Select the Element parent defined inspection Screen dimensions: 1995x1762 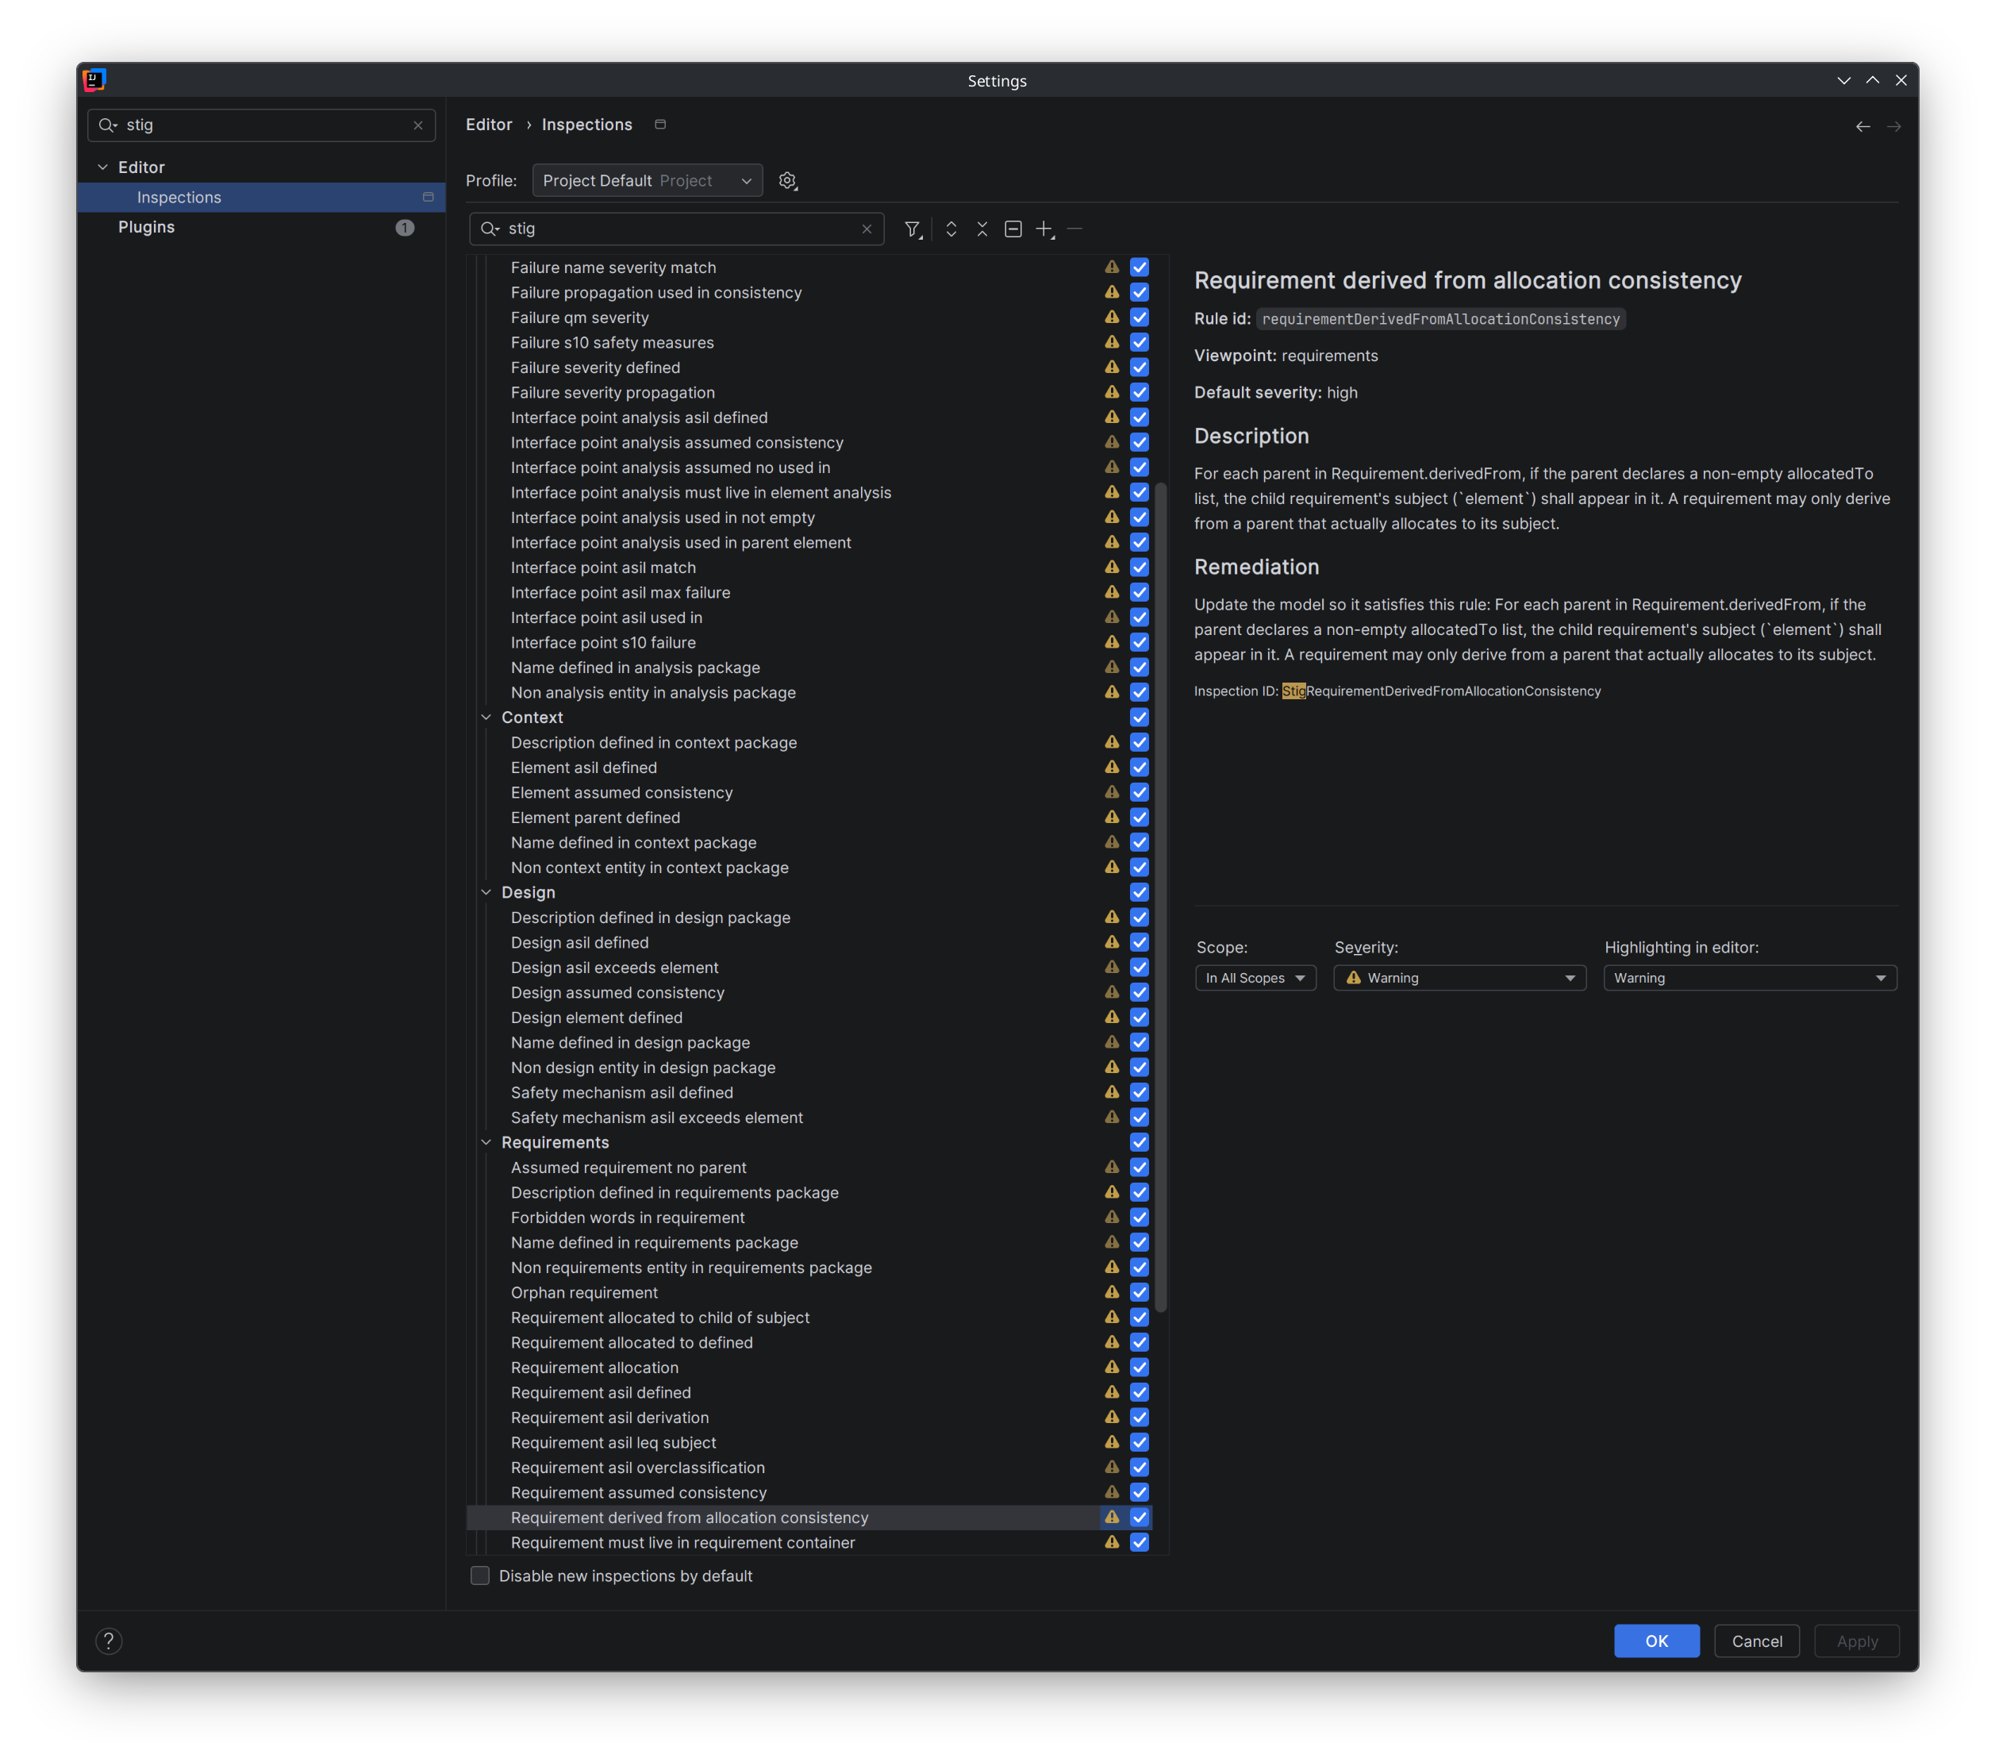tap(809, 817)
